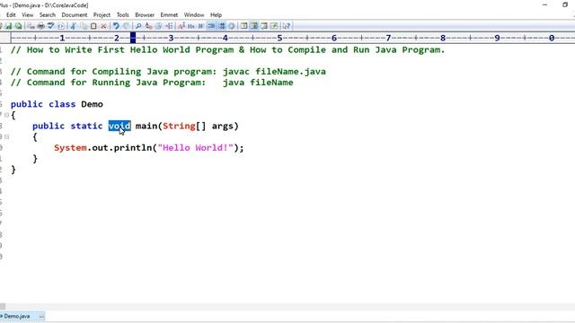Open the Tools menu
This screenshot has height=323, width=575.
(x=122, y=15)
